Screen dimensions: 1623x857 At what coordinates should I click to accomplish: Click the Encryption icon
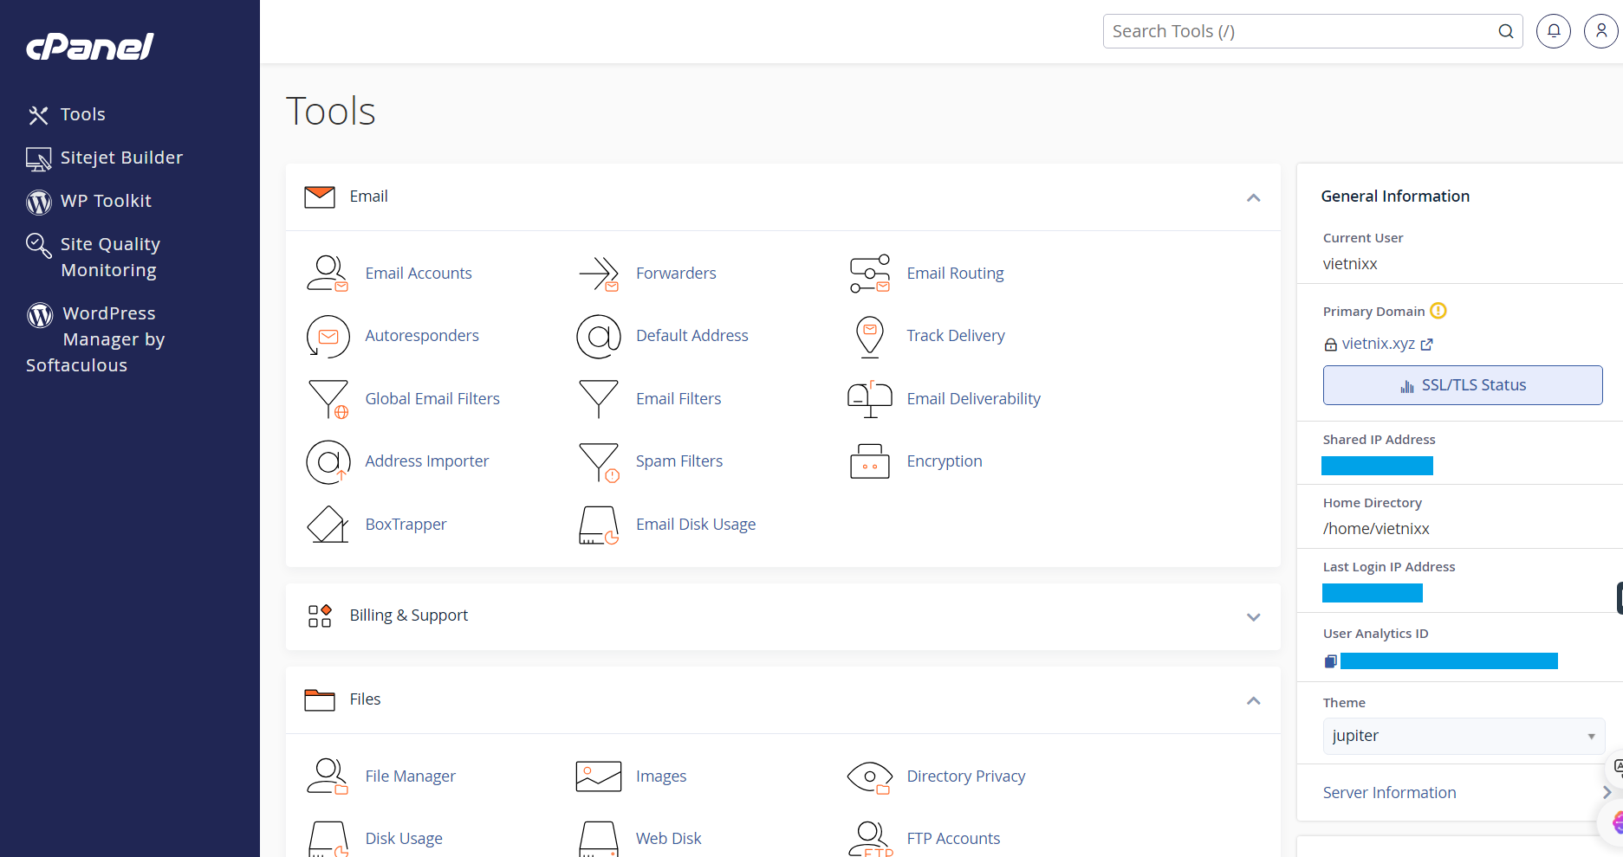pyautogui.click(x=869, y=461)
